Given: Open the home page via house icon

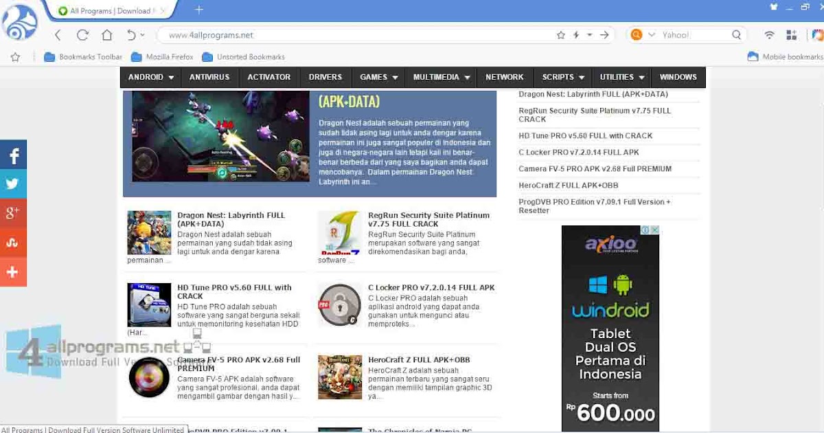Looking at the screenshot, I should pos(106,35).
